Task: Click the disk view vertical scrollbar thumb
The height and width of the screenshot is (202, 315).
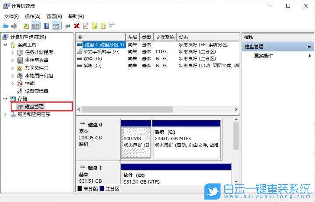Action: 236,136
